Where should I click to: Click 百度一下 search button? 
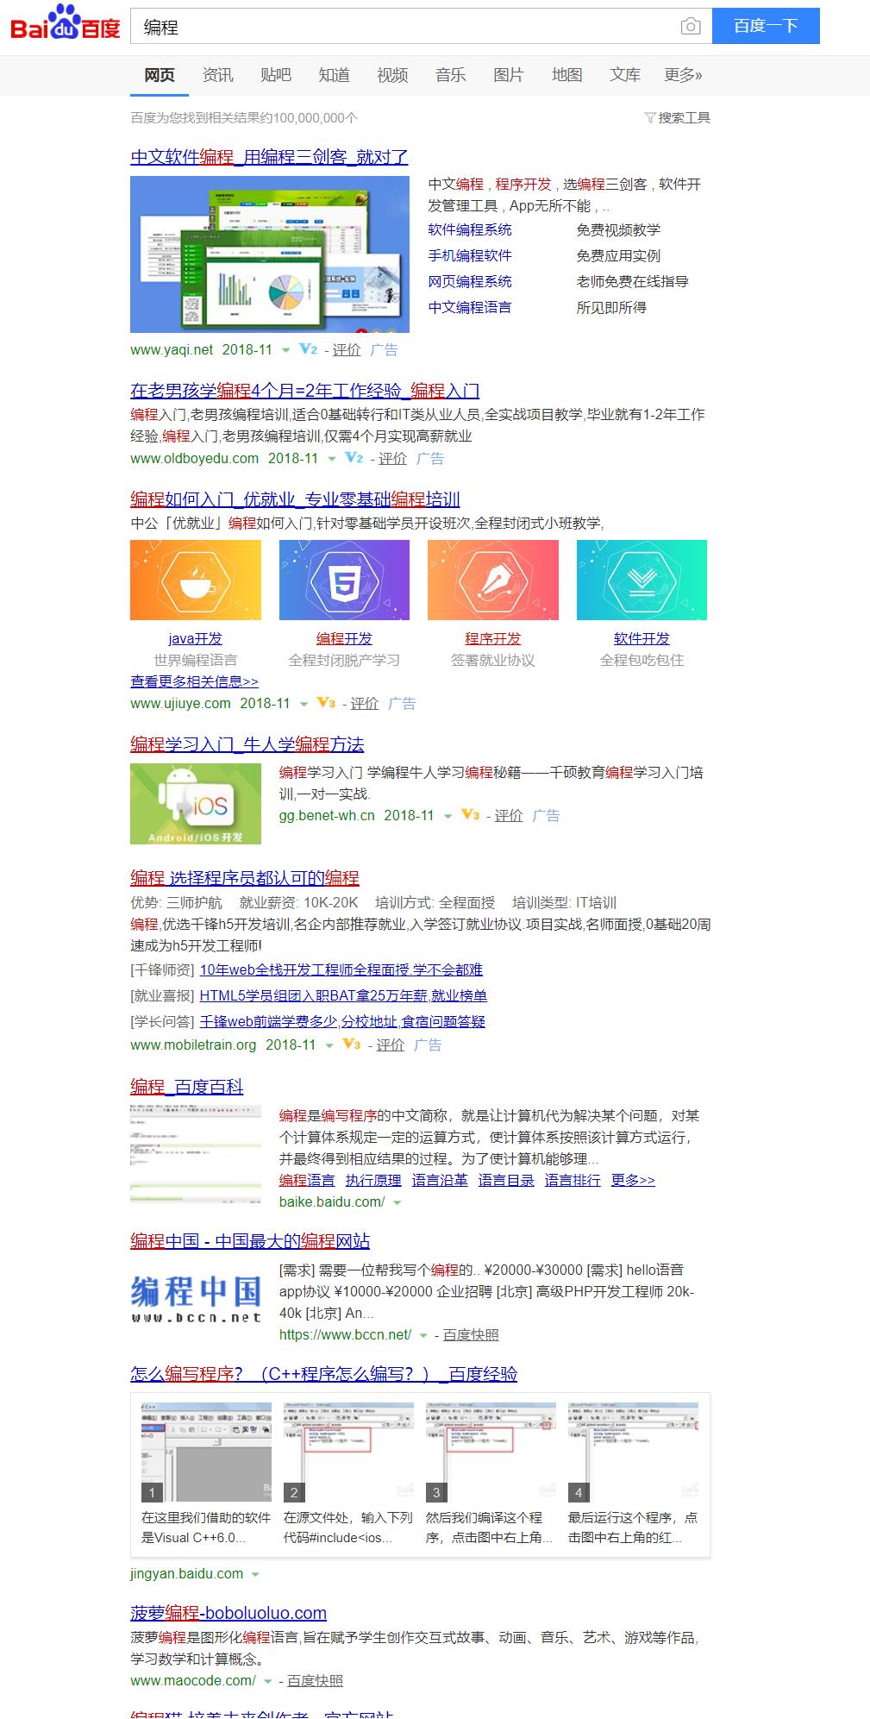pos(766,26)
